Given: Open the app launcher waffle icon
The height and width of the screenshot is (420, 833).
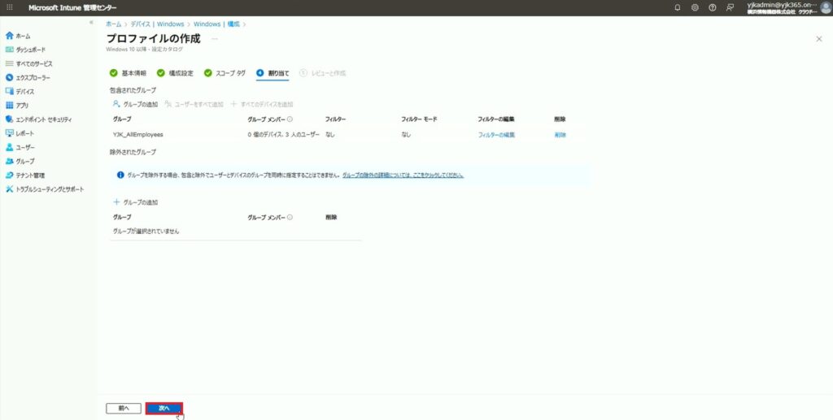Looking at the screenshot, I should pos(10,7).
